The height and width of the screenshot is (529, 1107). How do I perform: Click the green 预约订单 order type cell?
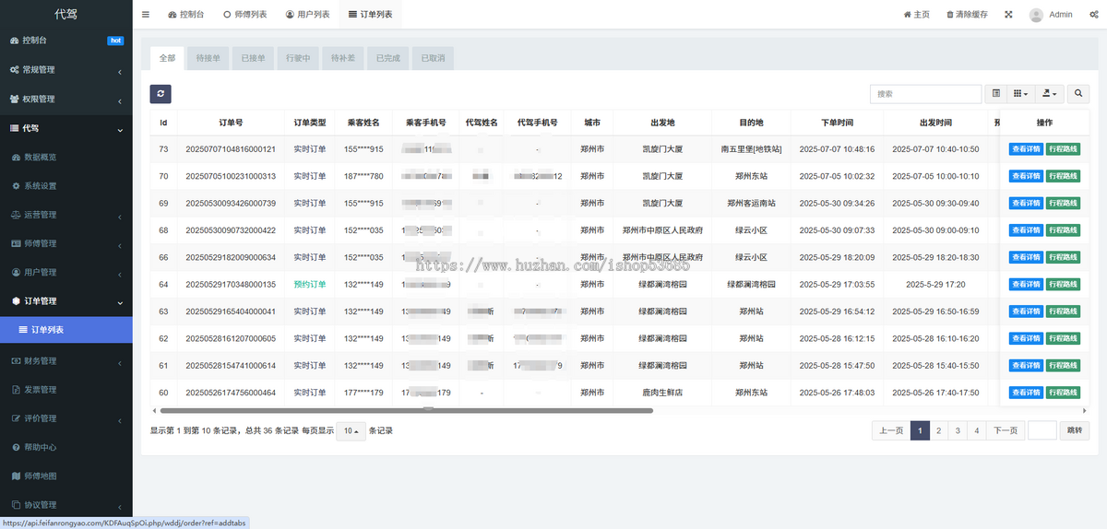coord(310,285)
